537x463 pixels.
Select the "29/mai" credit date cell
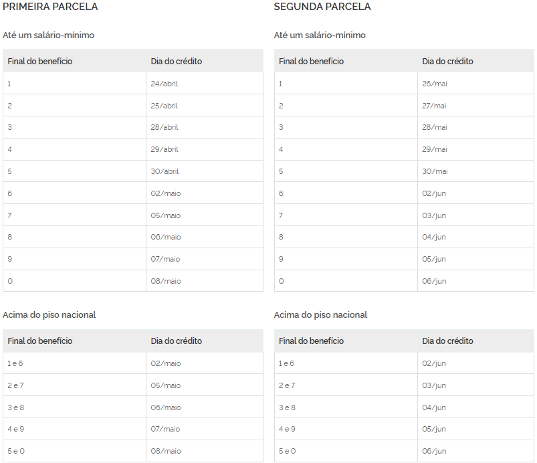(434, 149)
